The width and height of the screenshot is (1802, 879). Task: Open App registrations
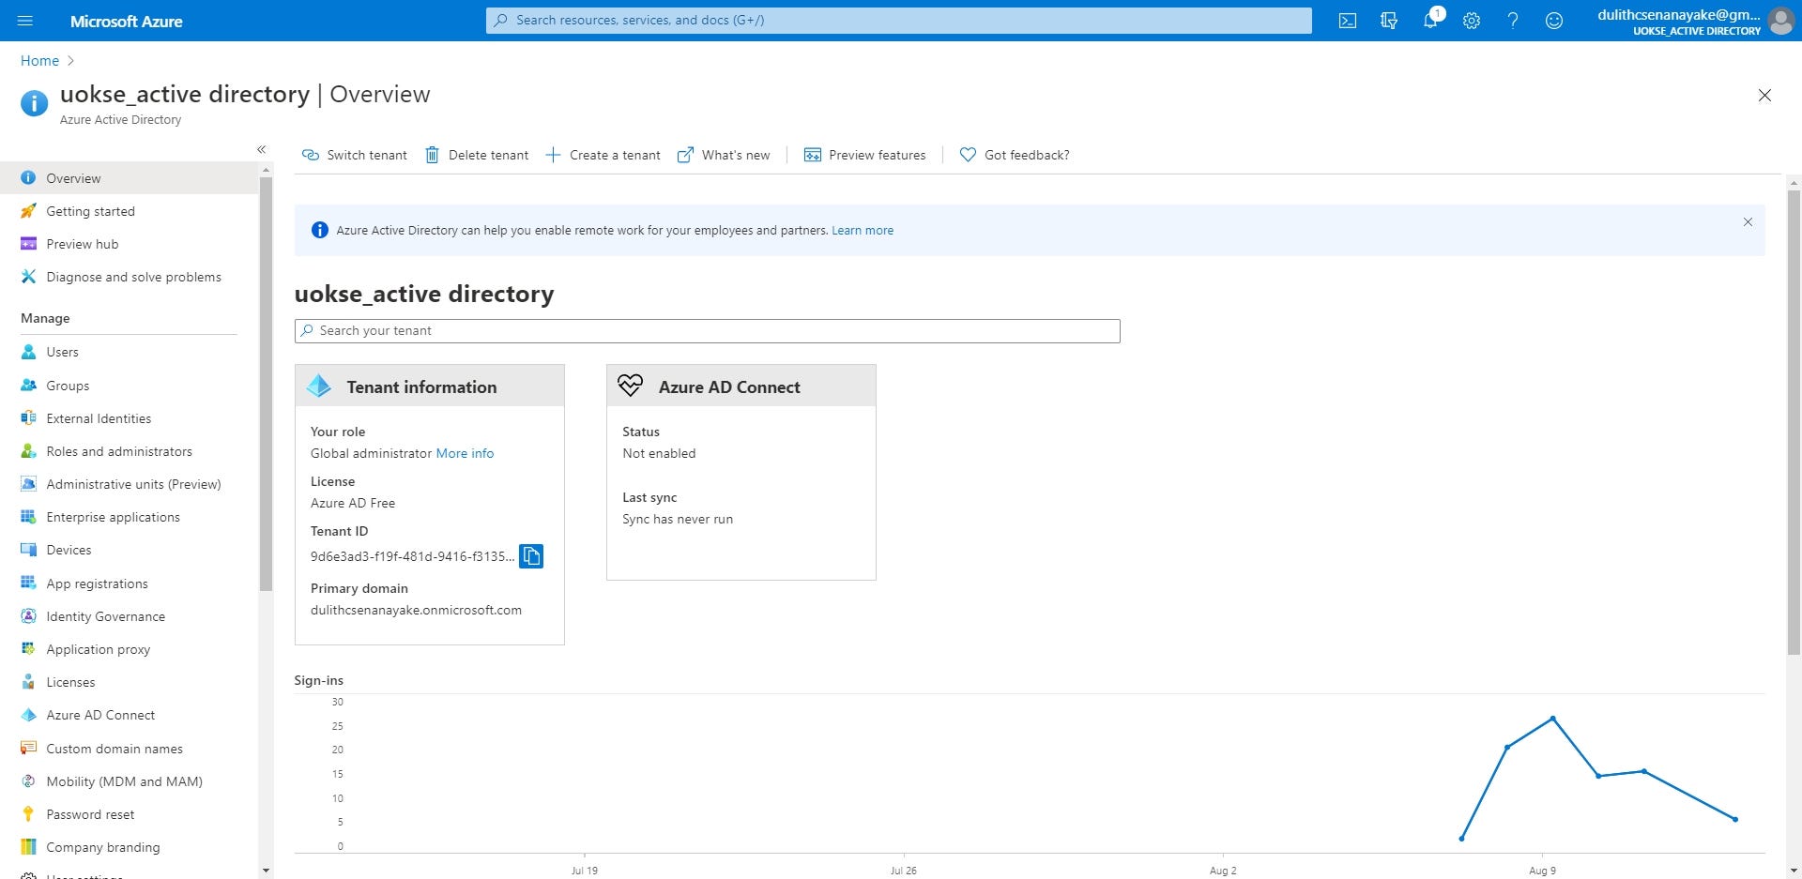coord(129,583)
